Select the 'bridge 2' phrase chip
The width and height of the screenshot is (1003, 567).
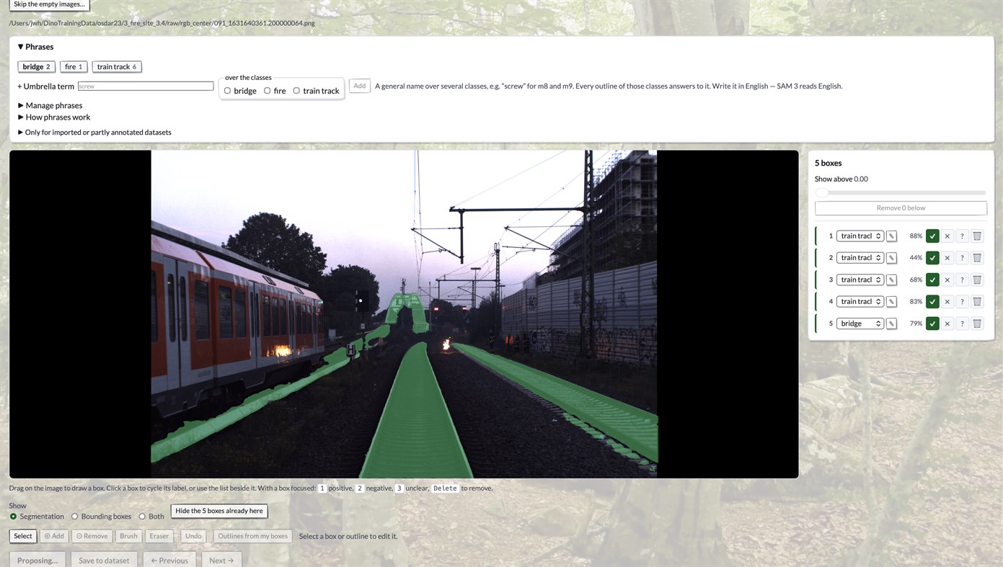coord(36,67)
